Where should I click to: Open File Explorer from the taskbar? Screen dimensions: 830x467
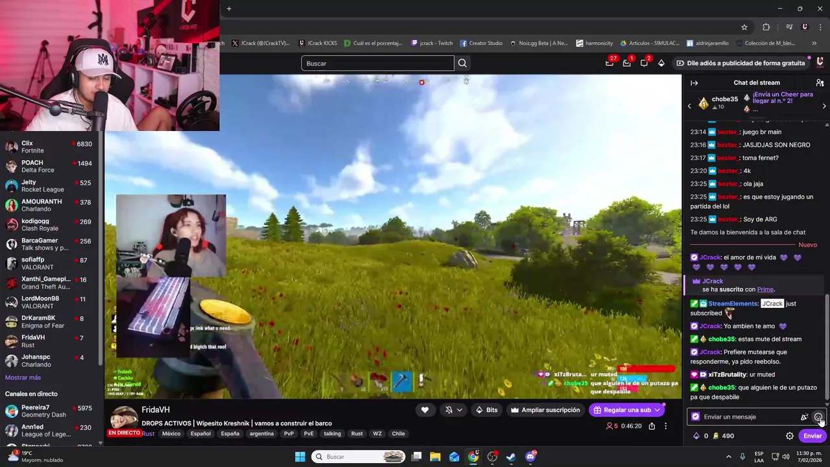(x=435, y=457)
